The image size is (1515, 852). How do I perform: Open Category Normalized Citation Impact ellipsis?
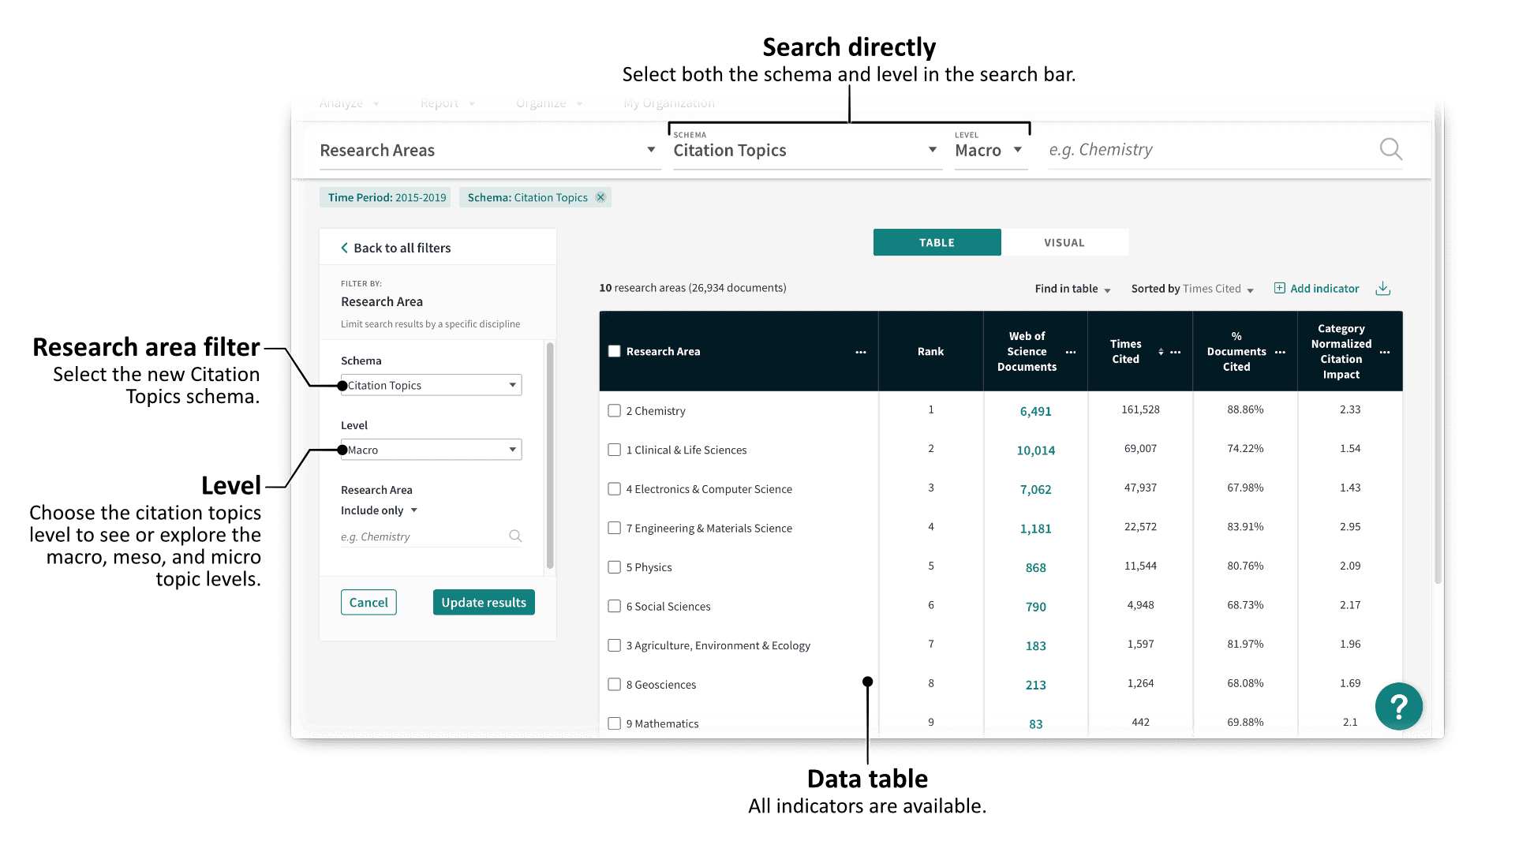pos(1385,352)
